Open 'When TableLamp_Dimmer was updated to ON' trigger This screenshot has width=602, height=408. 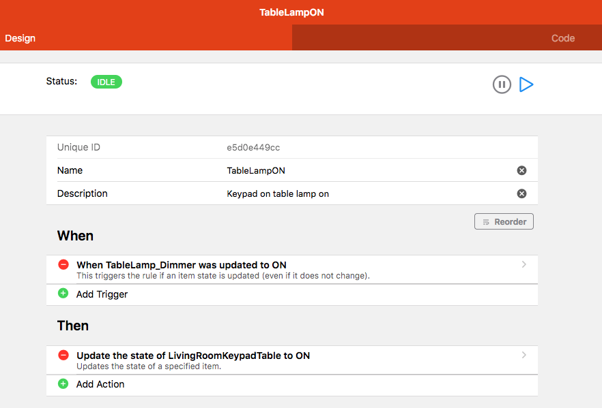pos(292,270)
